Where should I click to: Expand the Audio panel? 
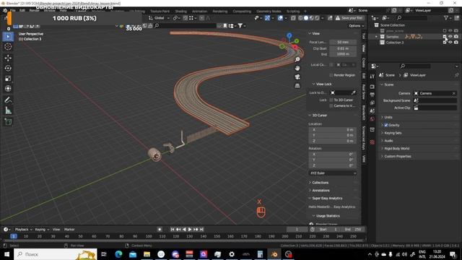pos(388,141)
